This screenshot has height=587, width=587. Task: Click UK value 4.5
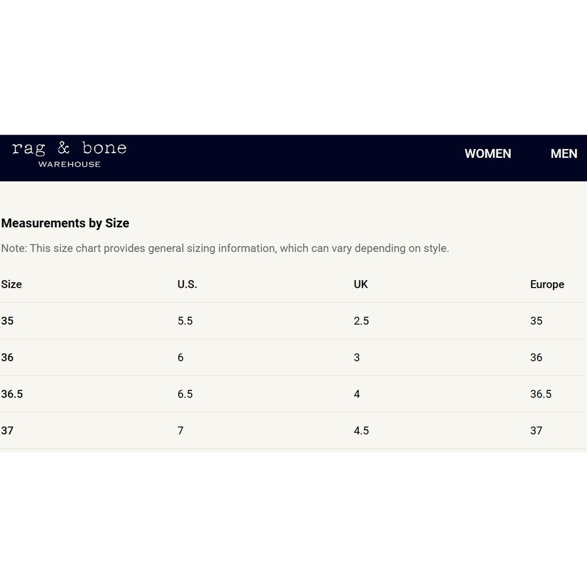coord(361,430)
